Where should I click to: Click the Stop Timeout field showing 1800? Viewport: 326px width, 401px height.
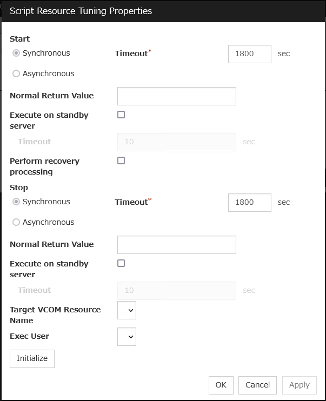tap(249, 203)
